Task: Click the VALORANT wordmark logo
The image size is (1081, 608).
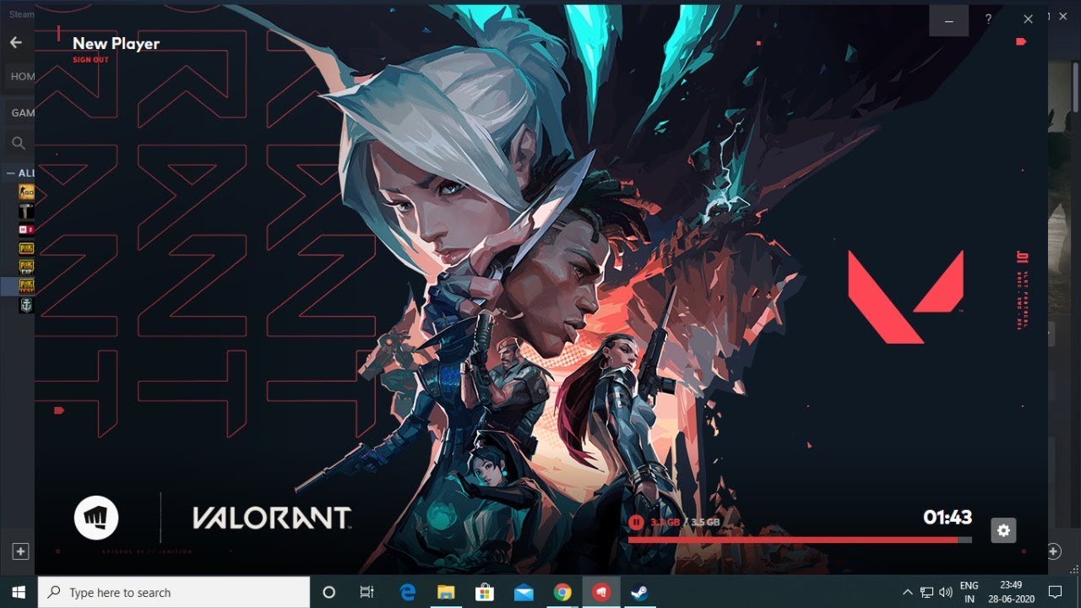Action: (271, 518)
